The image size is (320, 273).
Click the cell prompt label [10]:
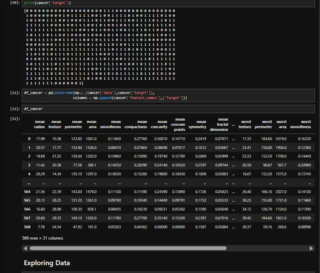click(x=15, y=3)
